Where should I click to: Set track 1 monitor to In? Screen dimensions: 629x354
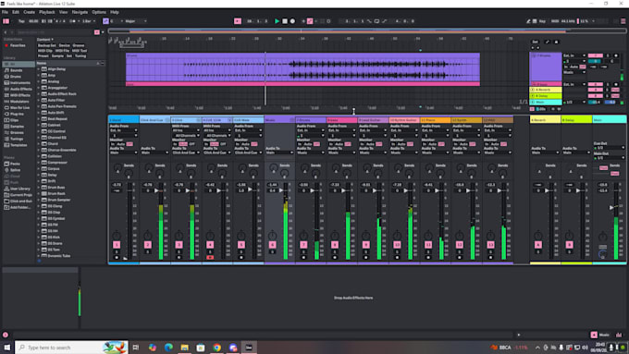coord(113,144)
